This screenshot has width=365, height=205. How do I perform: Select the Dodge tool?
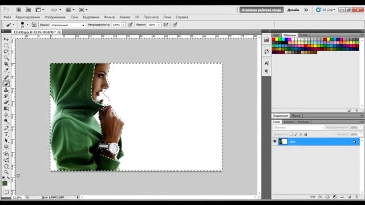(x=6, y=121)
